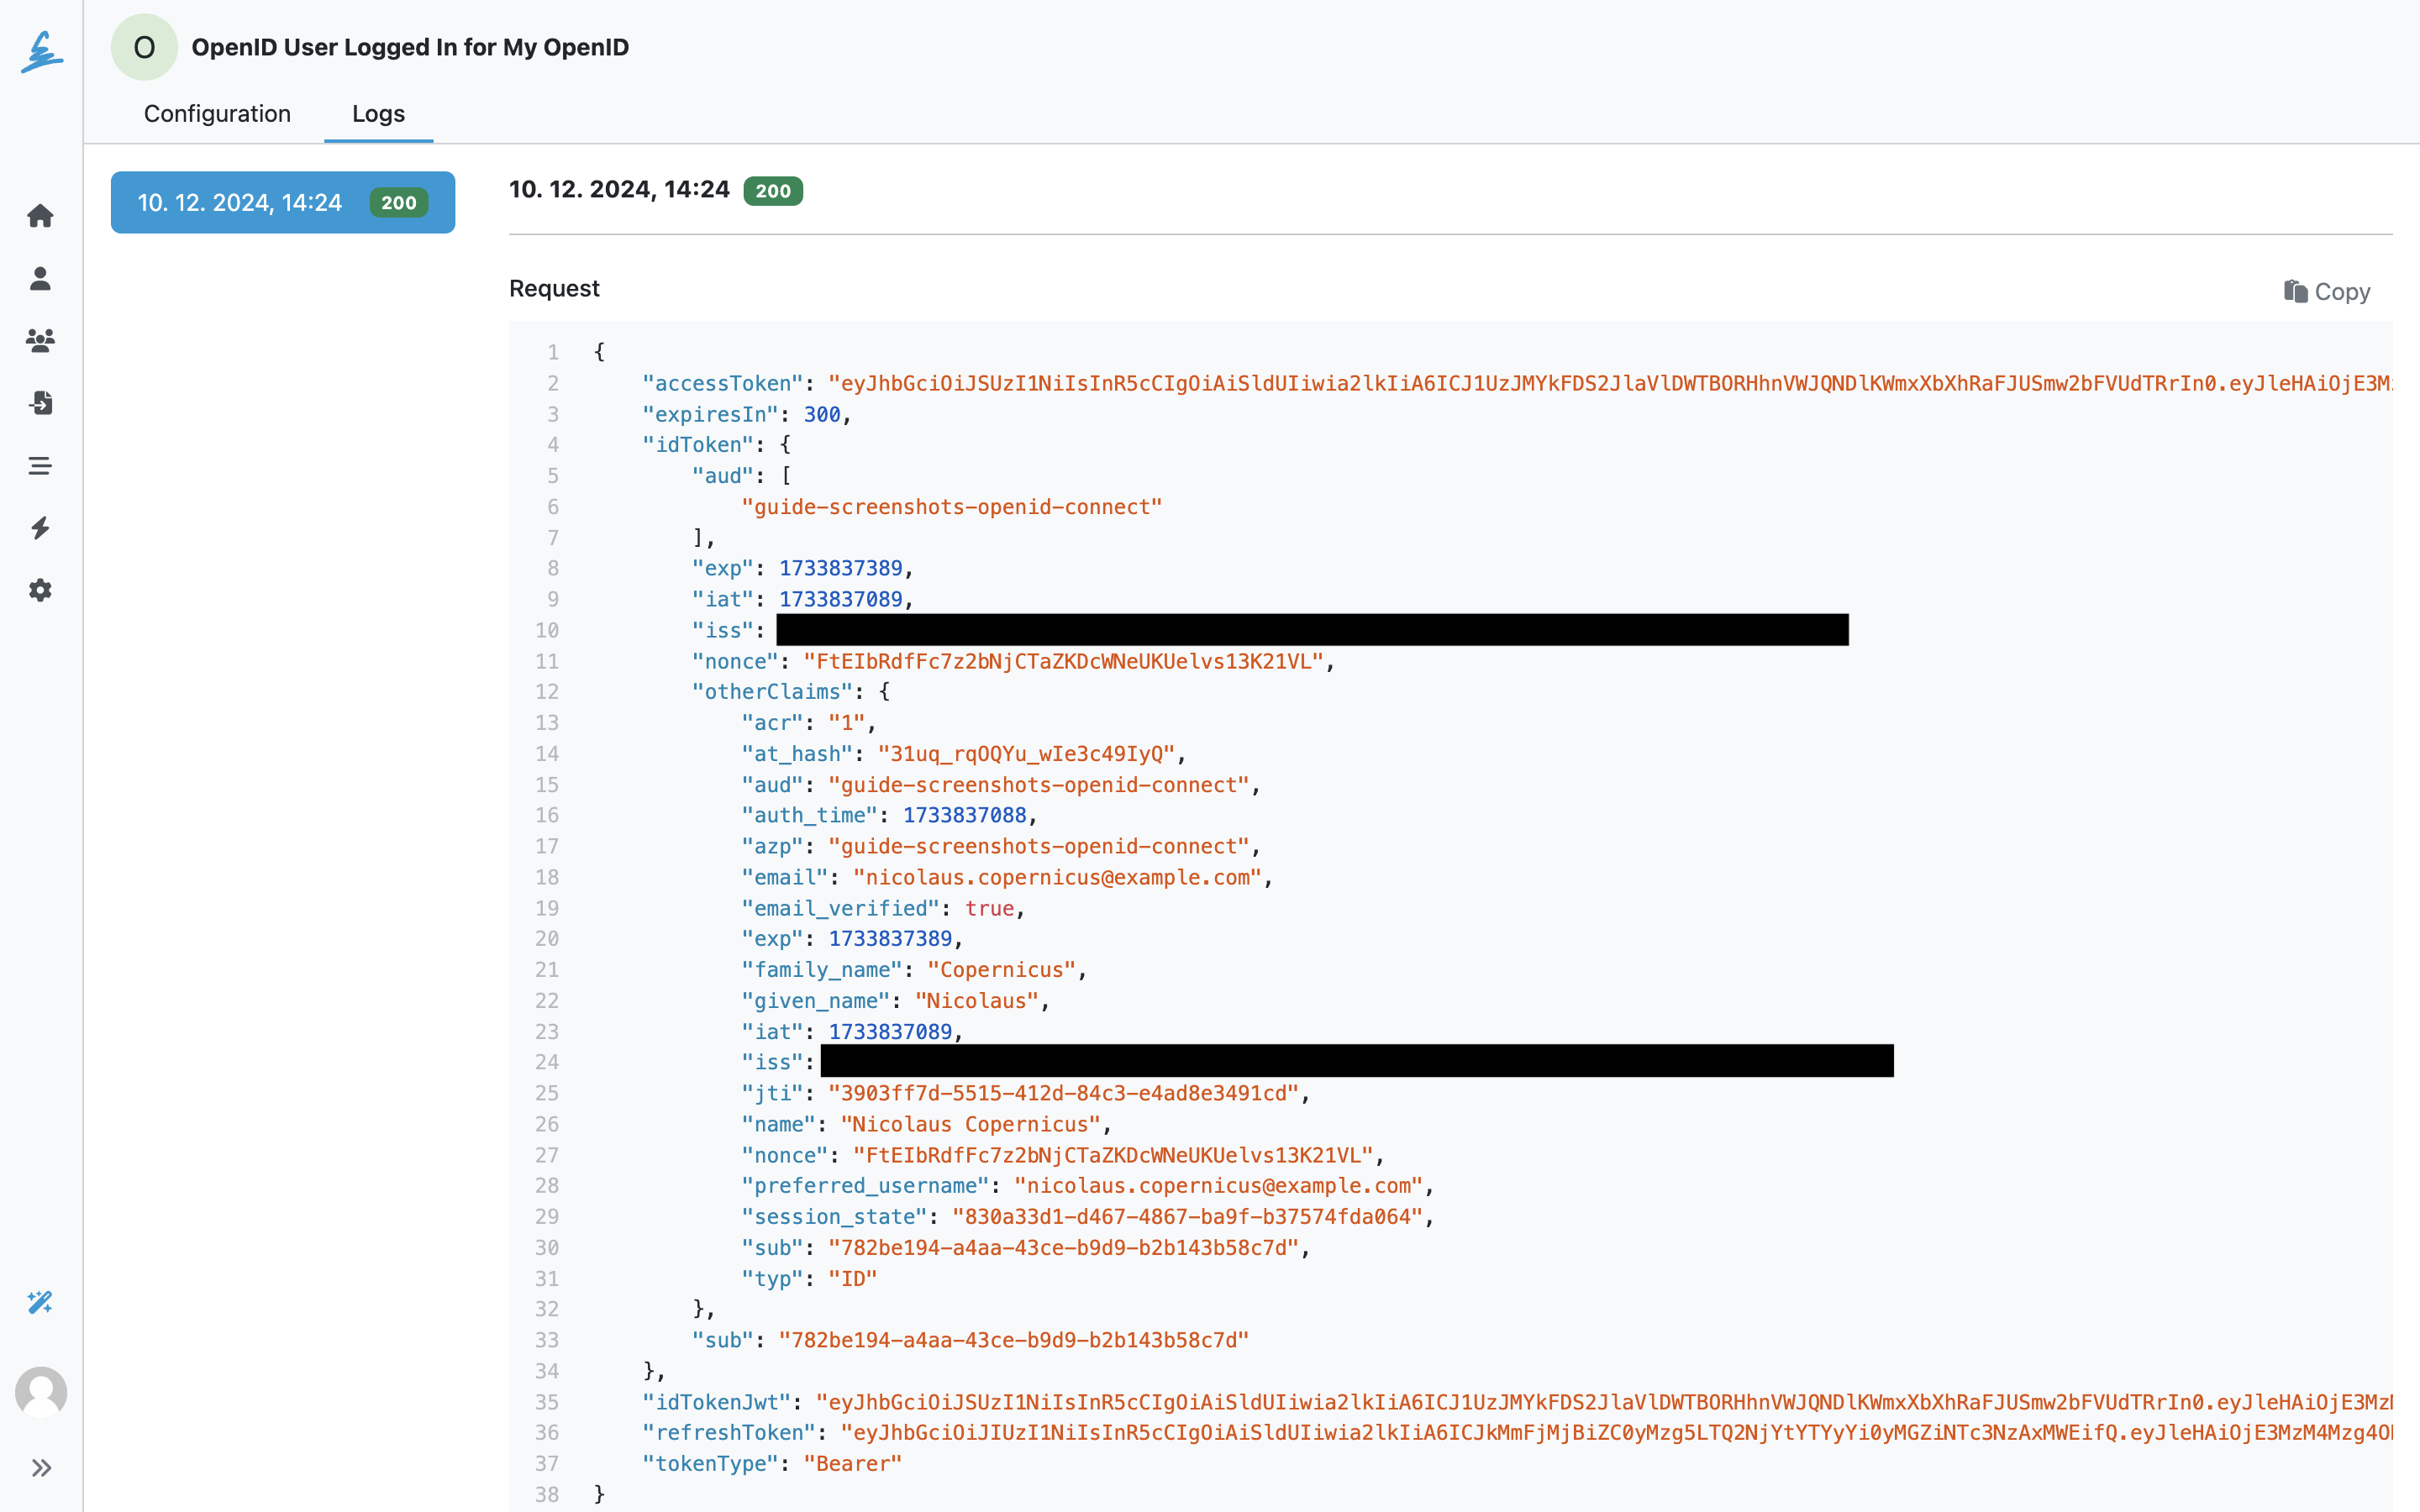Image resolution: width=2420 pixels, height=1512 pixels.
Task: Click the given_name value "Nicolaus"
Action: (x=976, y=1001)
